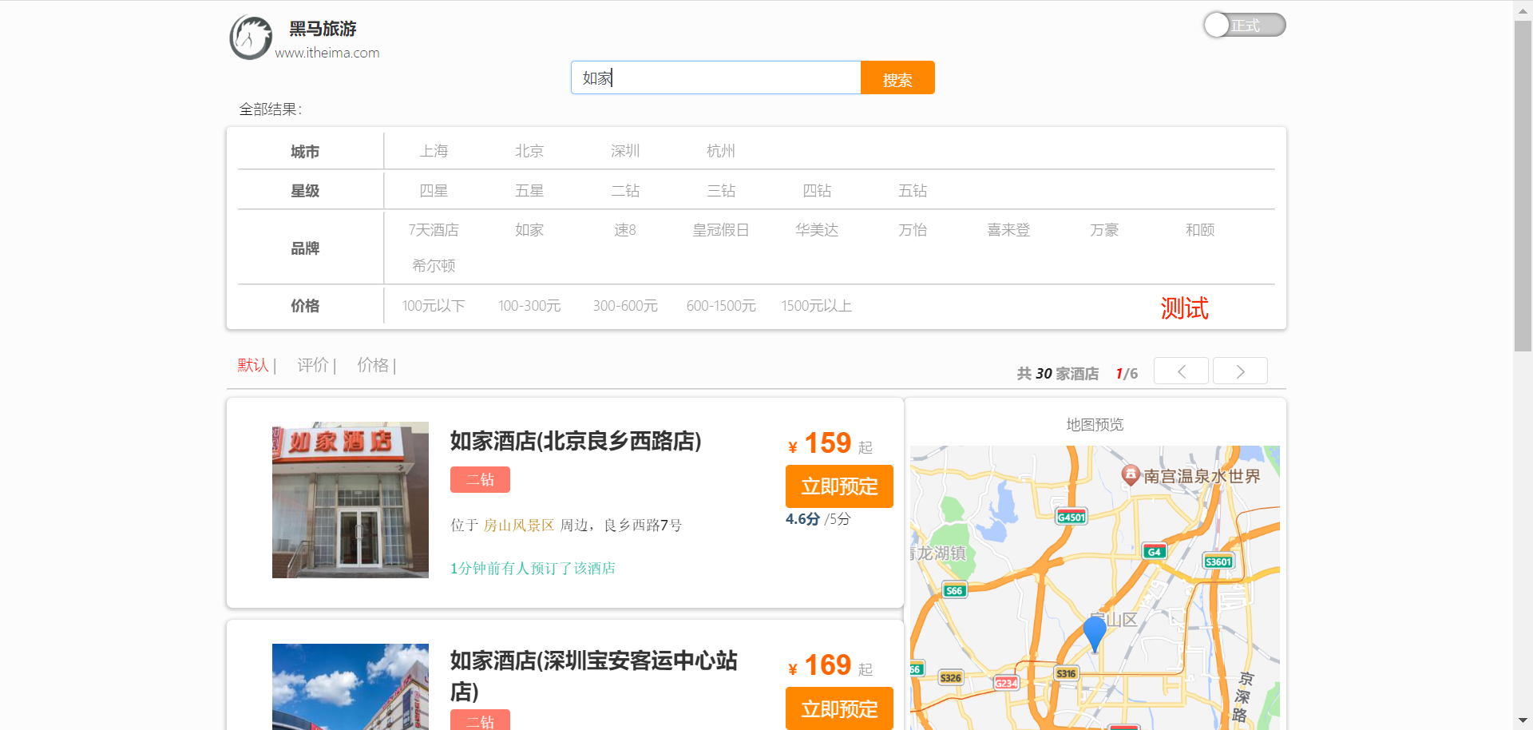Click the 二钻 tag on Beijing hotel
Image resolution: width=1533 pixels, height=730 pixels.
[480, 479]
